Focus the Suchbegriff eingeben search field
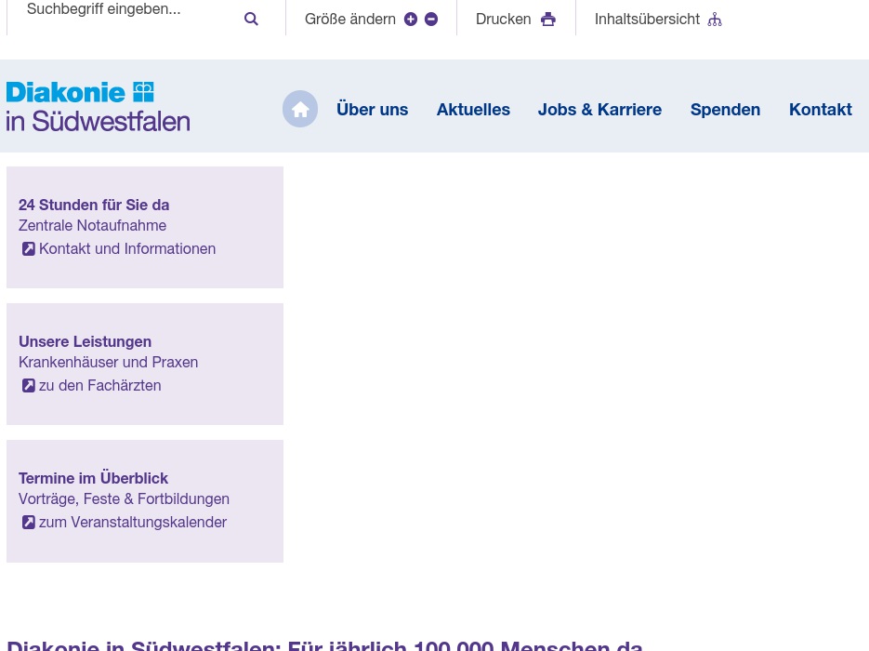The height and width of the screenshot is (651, 869). [121, 10]
